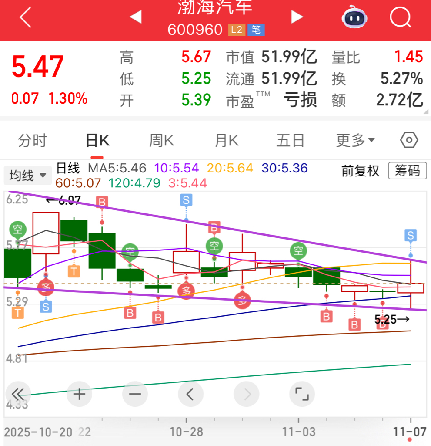Image resolution: width=431 pixels, height=446 pixels.
Task: Open the 均线 indicator dropdown
Action: pyautogui.click(x=27, y=175)
